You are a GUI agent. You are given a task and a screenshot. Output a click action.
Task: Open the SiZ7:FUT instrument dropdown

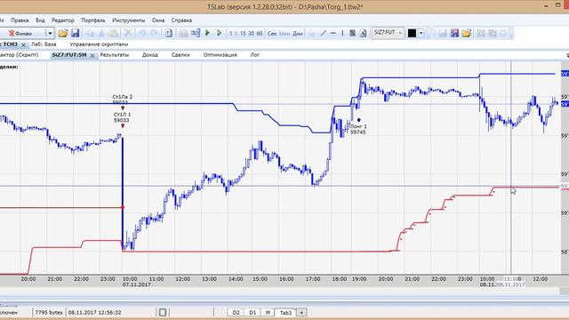pyautogui.click(x=388, y=33)
